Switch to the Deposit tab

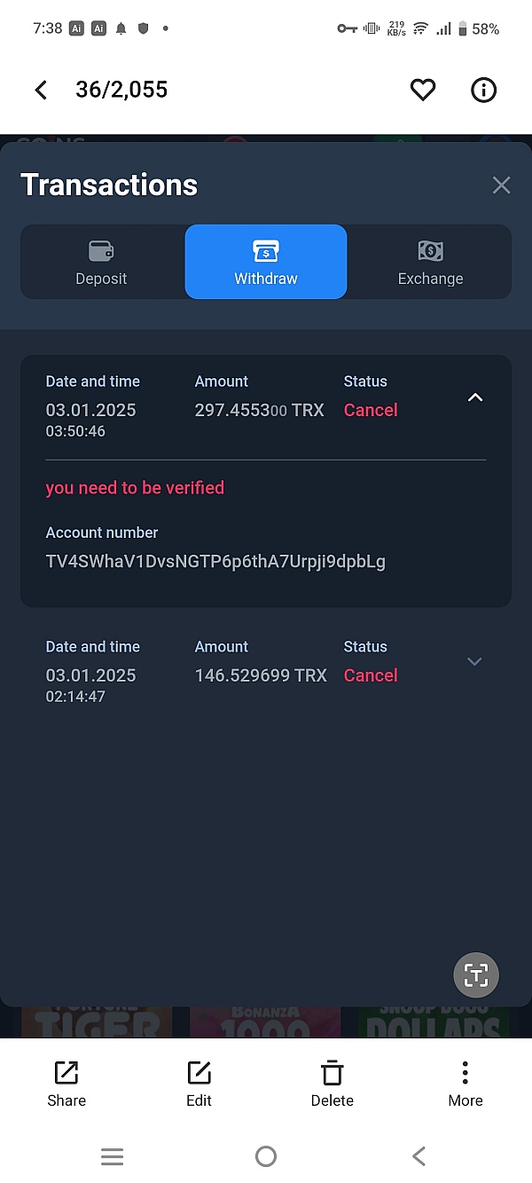point(101,263)
